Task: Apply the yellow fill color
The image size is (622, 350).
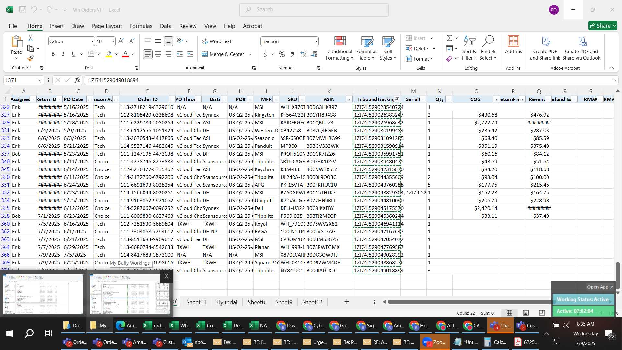Action: [x=109, y=54]
